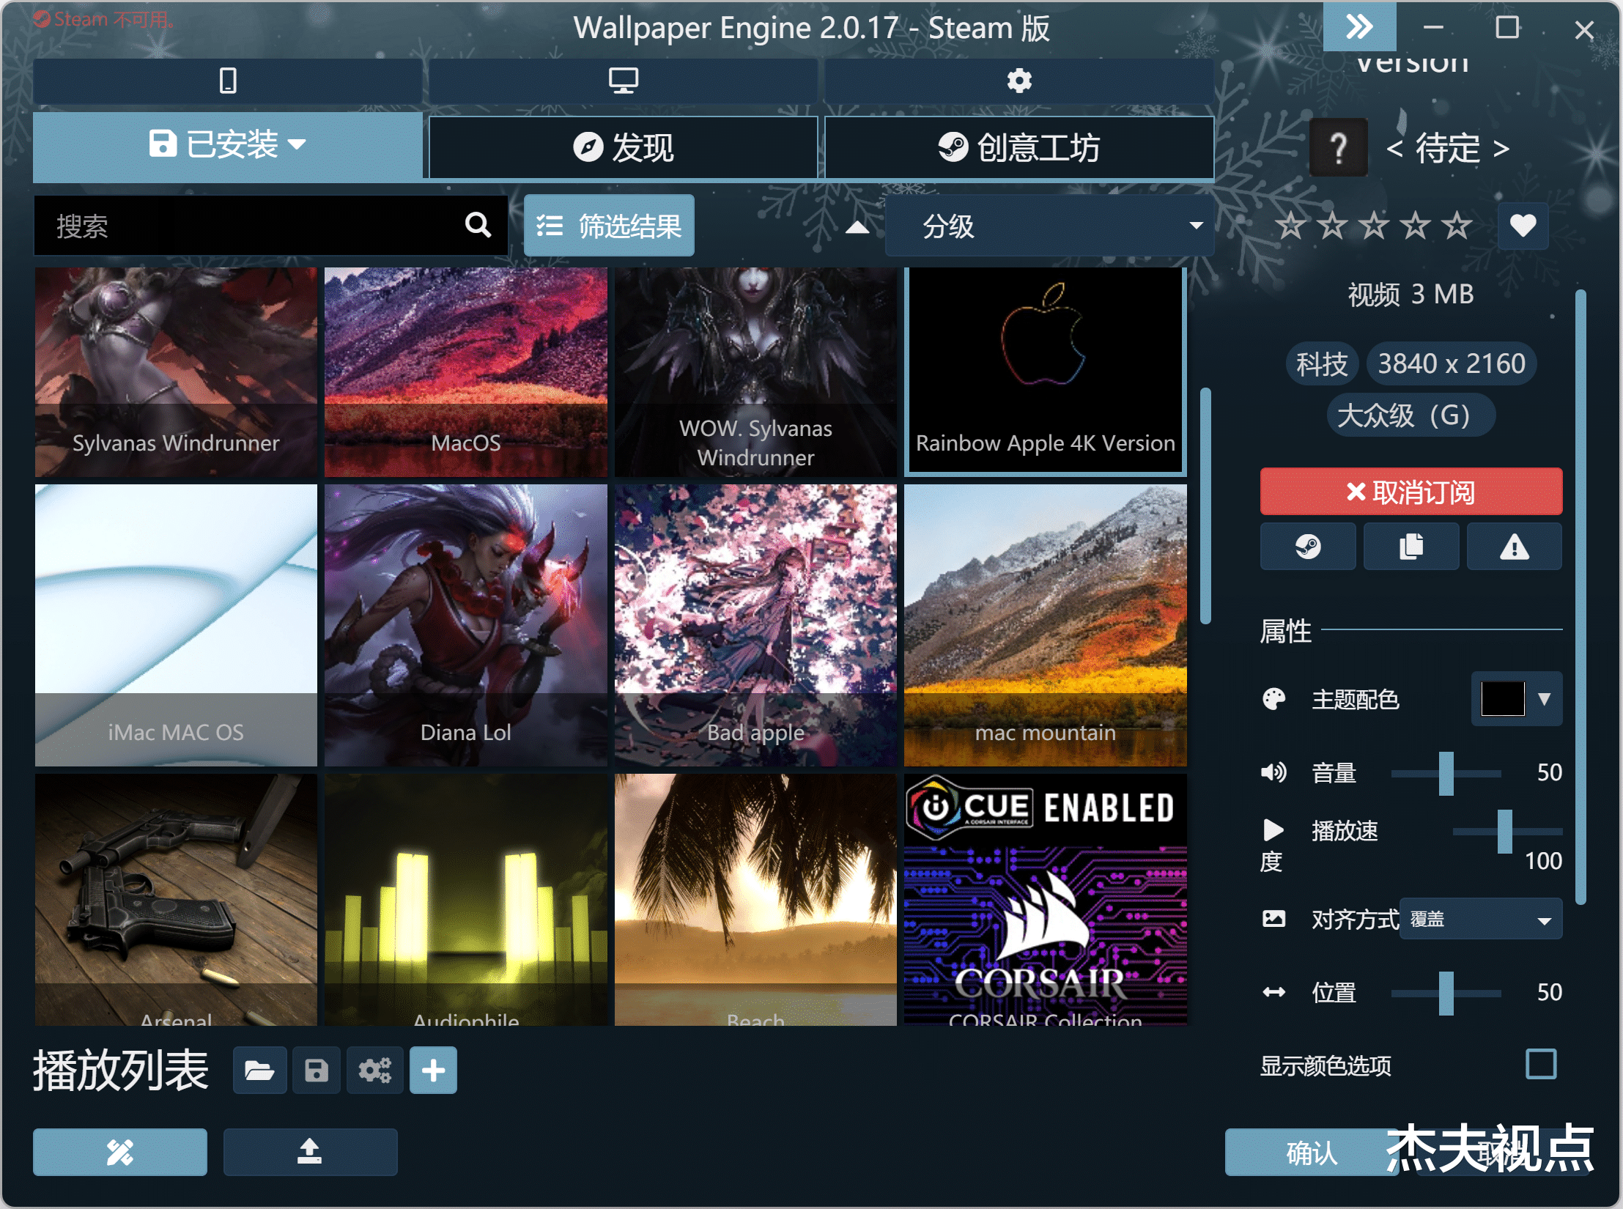Click the search magnifier icon
The image size is (1623, 1209).
tap(478, 225)
